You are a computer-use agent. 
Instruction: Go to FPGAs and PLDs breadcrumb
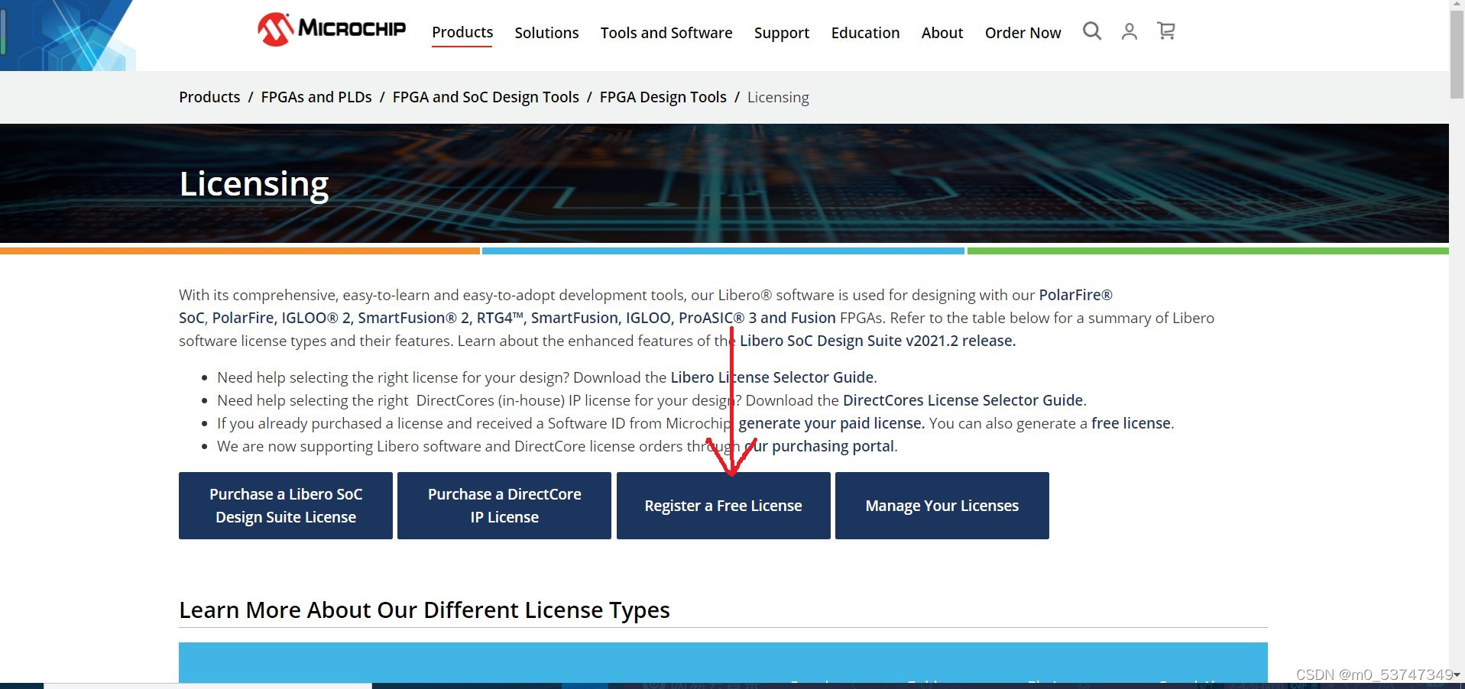[316, 97]
